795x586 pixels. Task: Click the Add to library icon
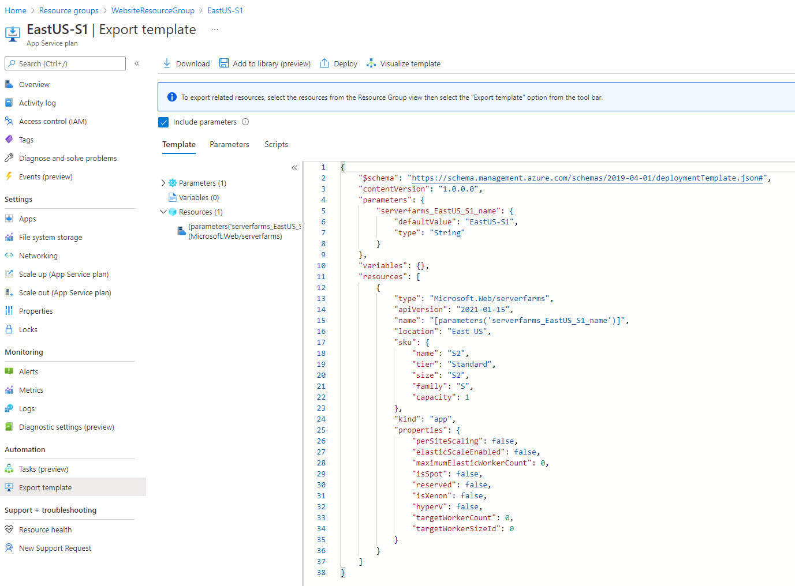pyautogui.click(x=223, y=63)
